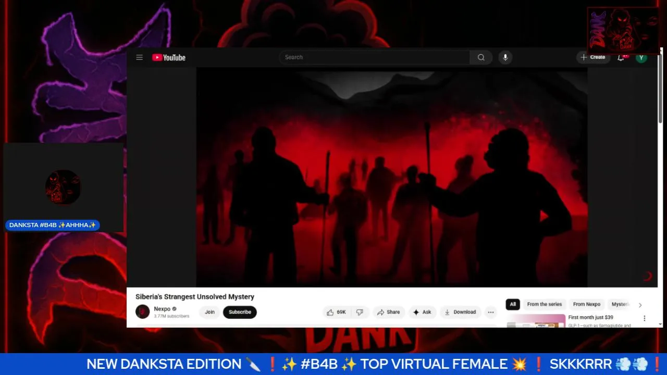Share the video

pyautogui.click(x=389, y=312)
